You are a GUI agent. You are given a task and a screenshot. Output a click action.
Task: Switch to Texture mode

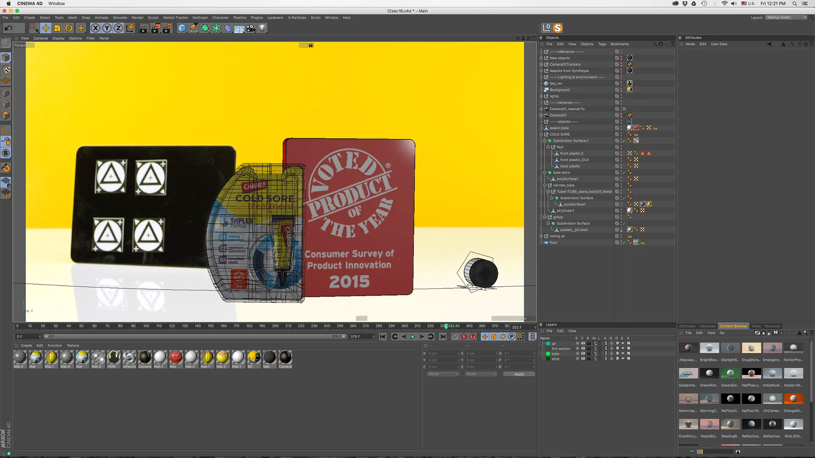[6, 69]
